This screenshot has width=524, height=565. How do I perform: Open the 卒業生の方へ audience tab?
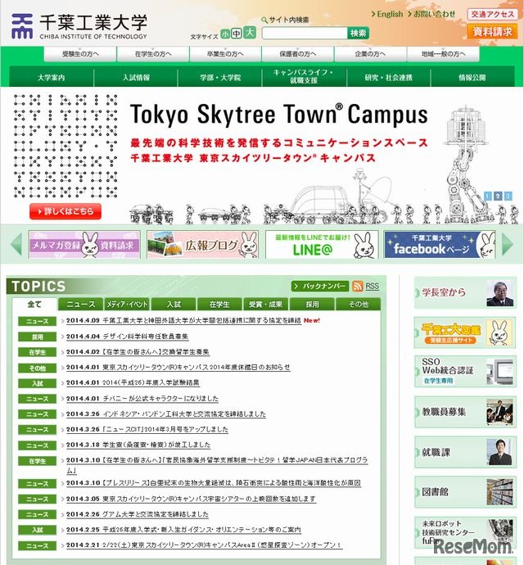coord(225,54)
